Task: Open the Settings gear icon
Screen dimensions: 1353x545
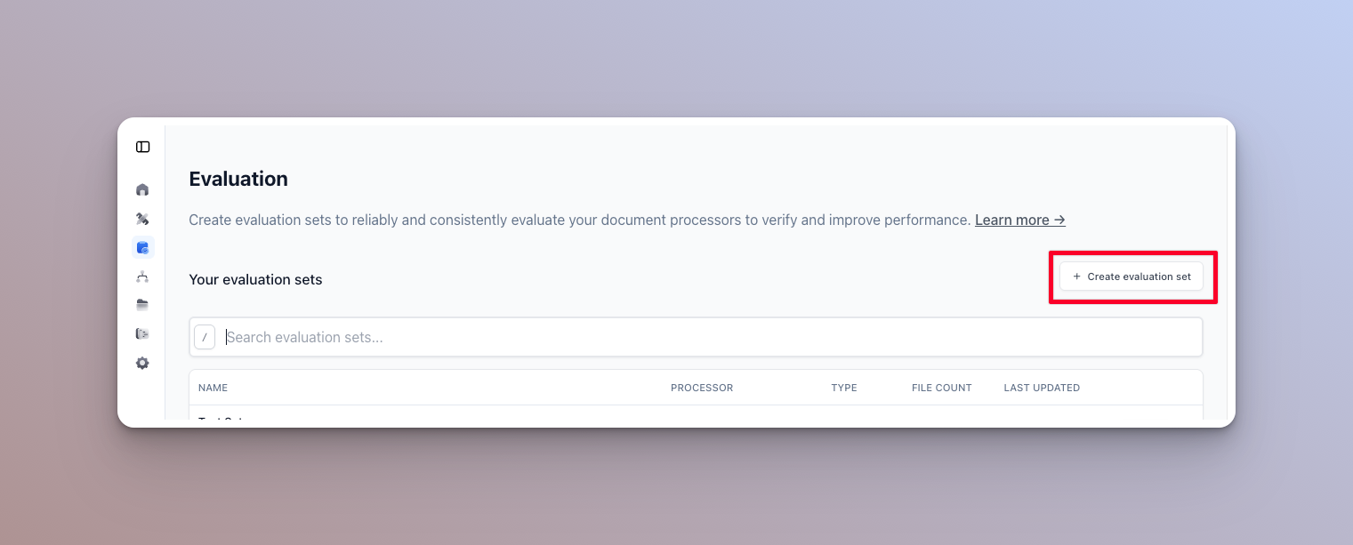Action: (142, 363)
